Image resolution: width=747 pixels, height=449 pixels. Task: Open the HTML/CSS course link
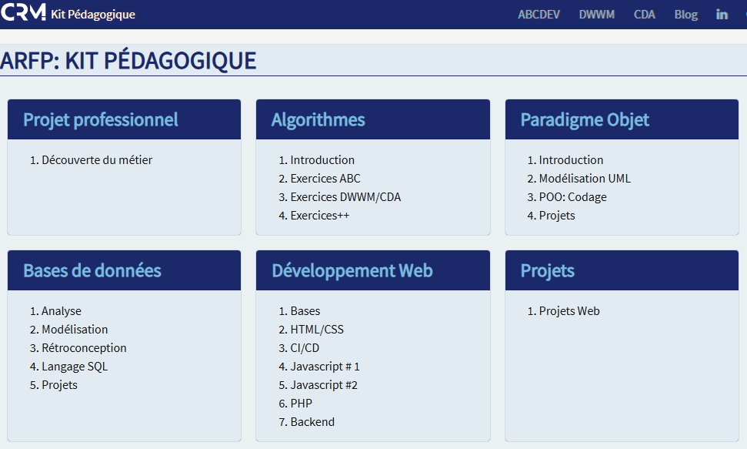(x=318, y=329)
